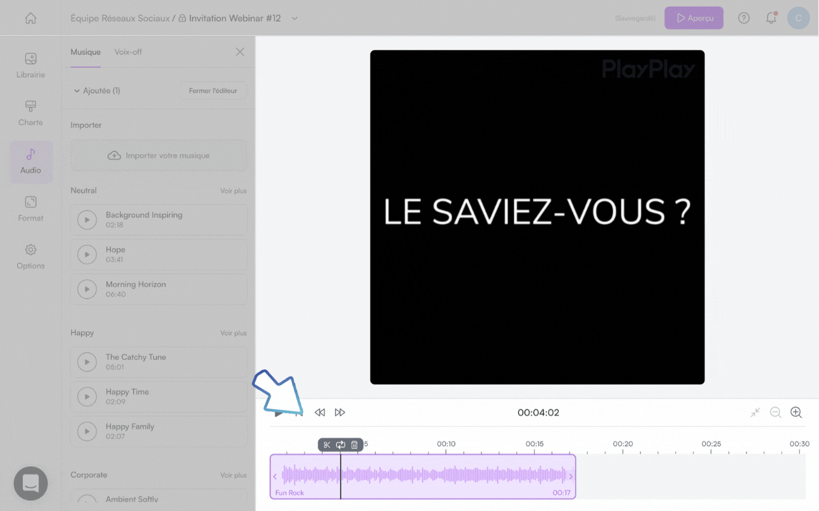Image resolution: width=819 pixels, height=511 pixels.
Task: Click the Invitation Webinar #12 title
Action: click(234, 19)
